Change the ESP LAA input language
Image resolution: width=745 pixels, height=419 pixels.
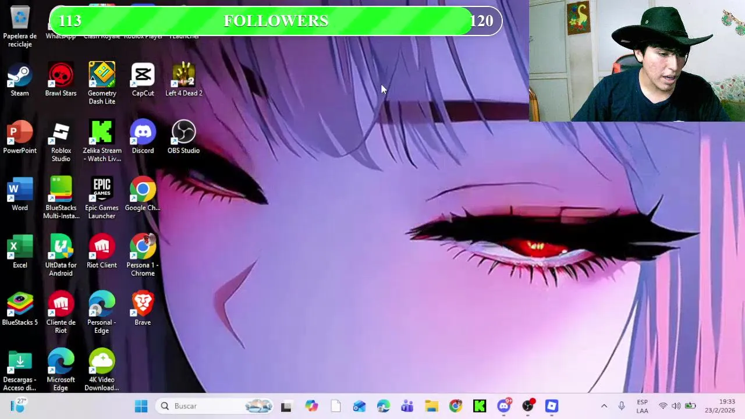click(642, 406)
